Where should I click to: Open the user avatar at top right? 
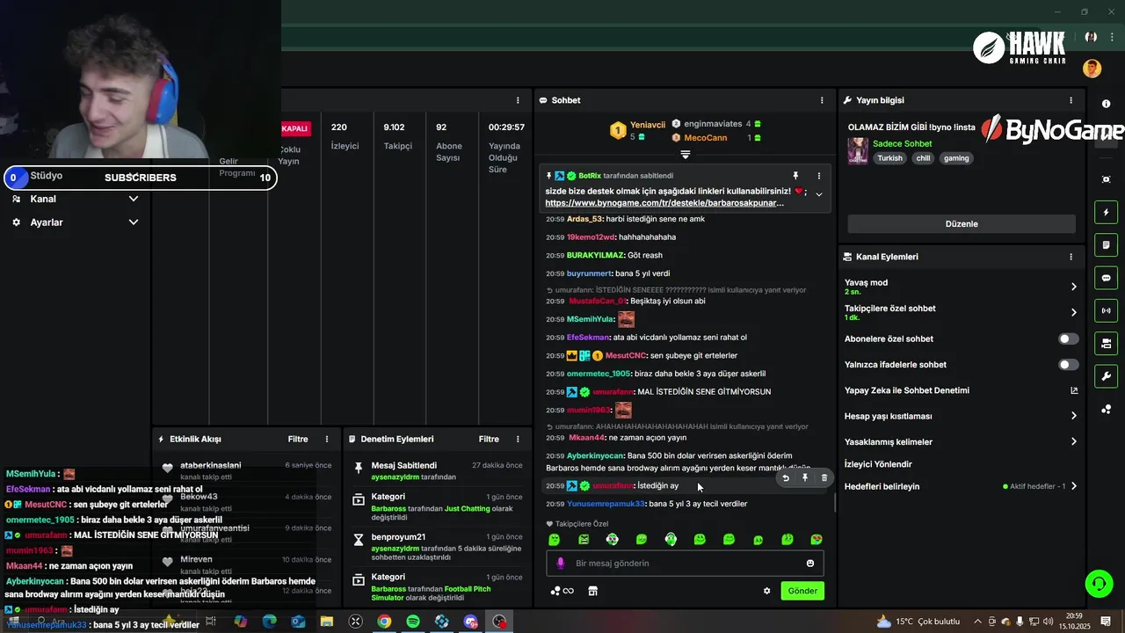pos(1092,69)
